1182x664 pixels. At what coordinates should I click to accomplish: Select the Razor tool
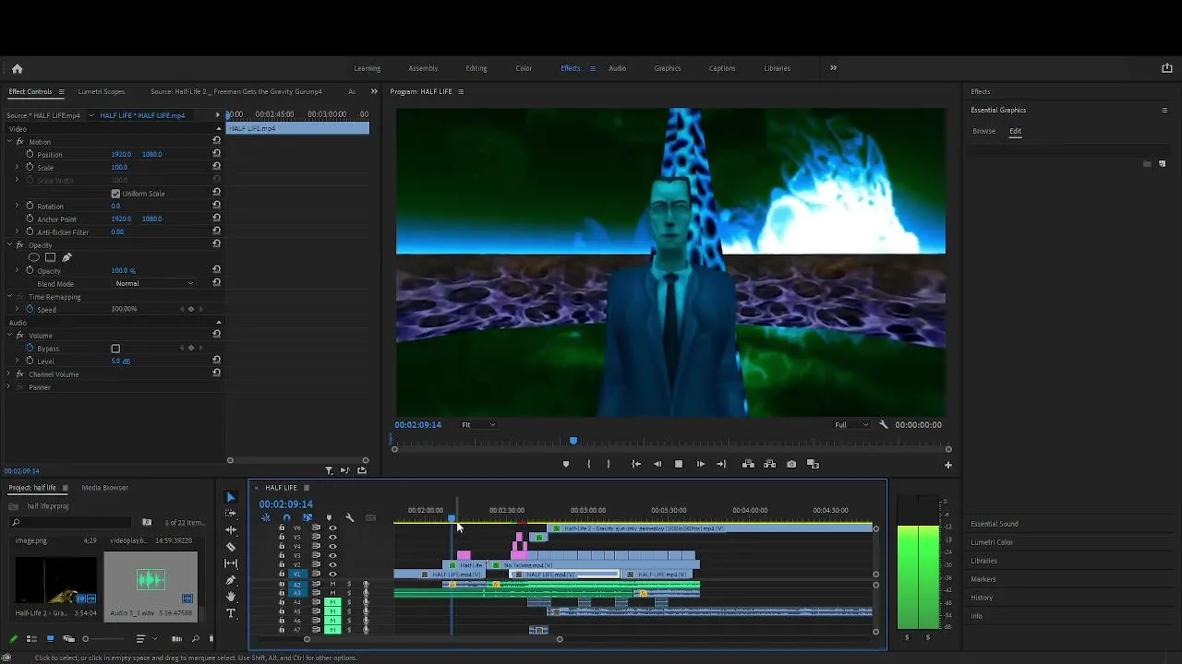coord(231,547)
